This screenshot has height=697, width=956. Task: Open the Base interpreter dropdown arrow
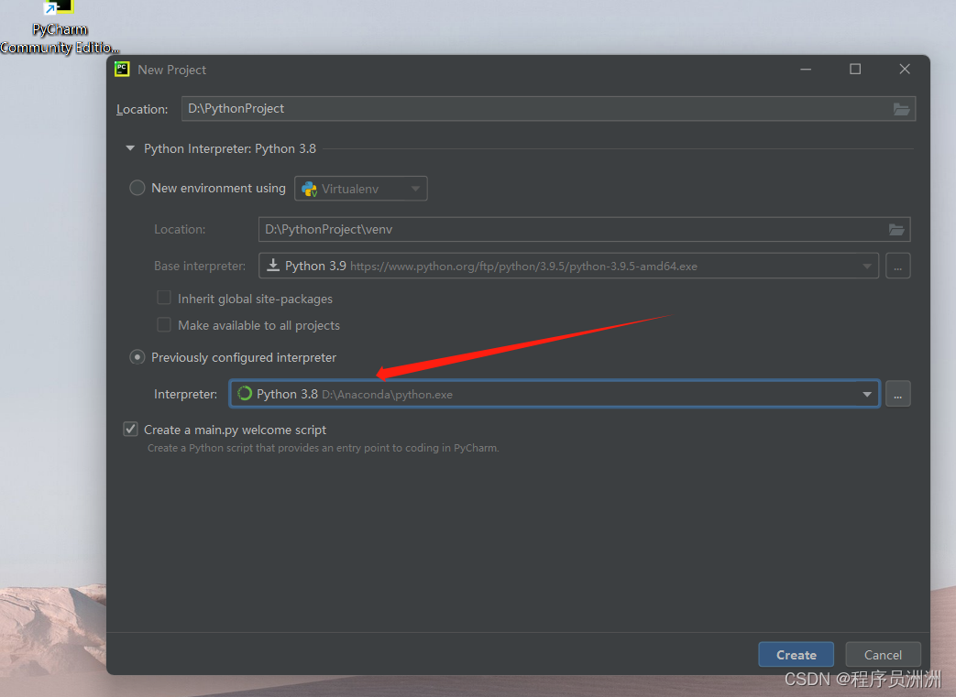(x=866, y=267)
